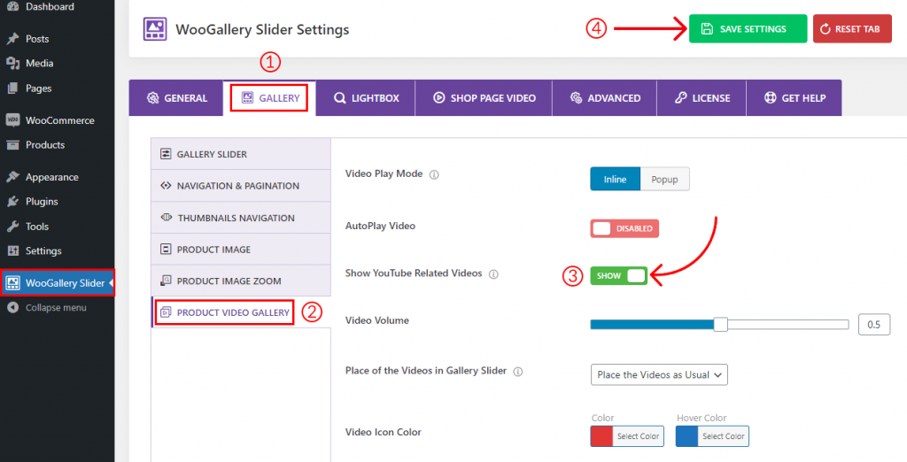
Task: Open the Shop Page Video tab
Action: [x=485, y=98]
